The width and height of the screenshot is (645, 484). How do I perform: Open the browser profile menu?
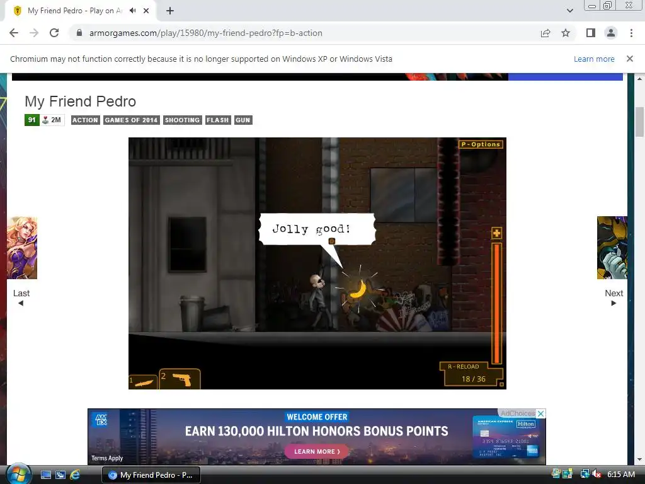tap(611, 33)
